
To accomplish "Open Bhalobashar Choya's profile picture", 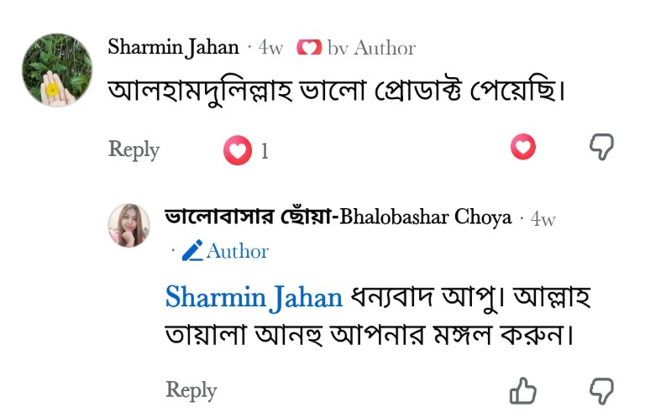I will tap(128, 225).
